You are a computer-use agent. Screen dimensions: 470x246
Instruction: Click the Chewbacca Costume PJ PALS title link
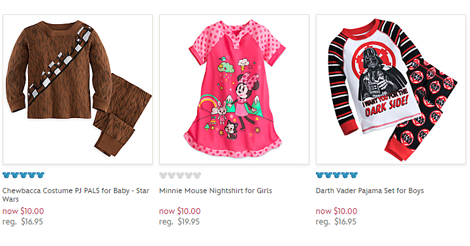[x=76, y=194]
